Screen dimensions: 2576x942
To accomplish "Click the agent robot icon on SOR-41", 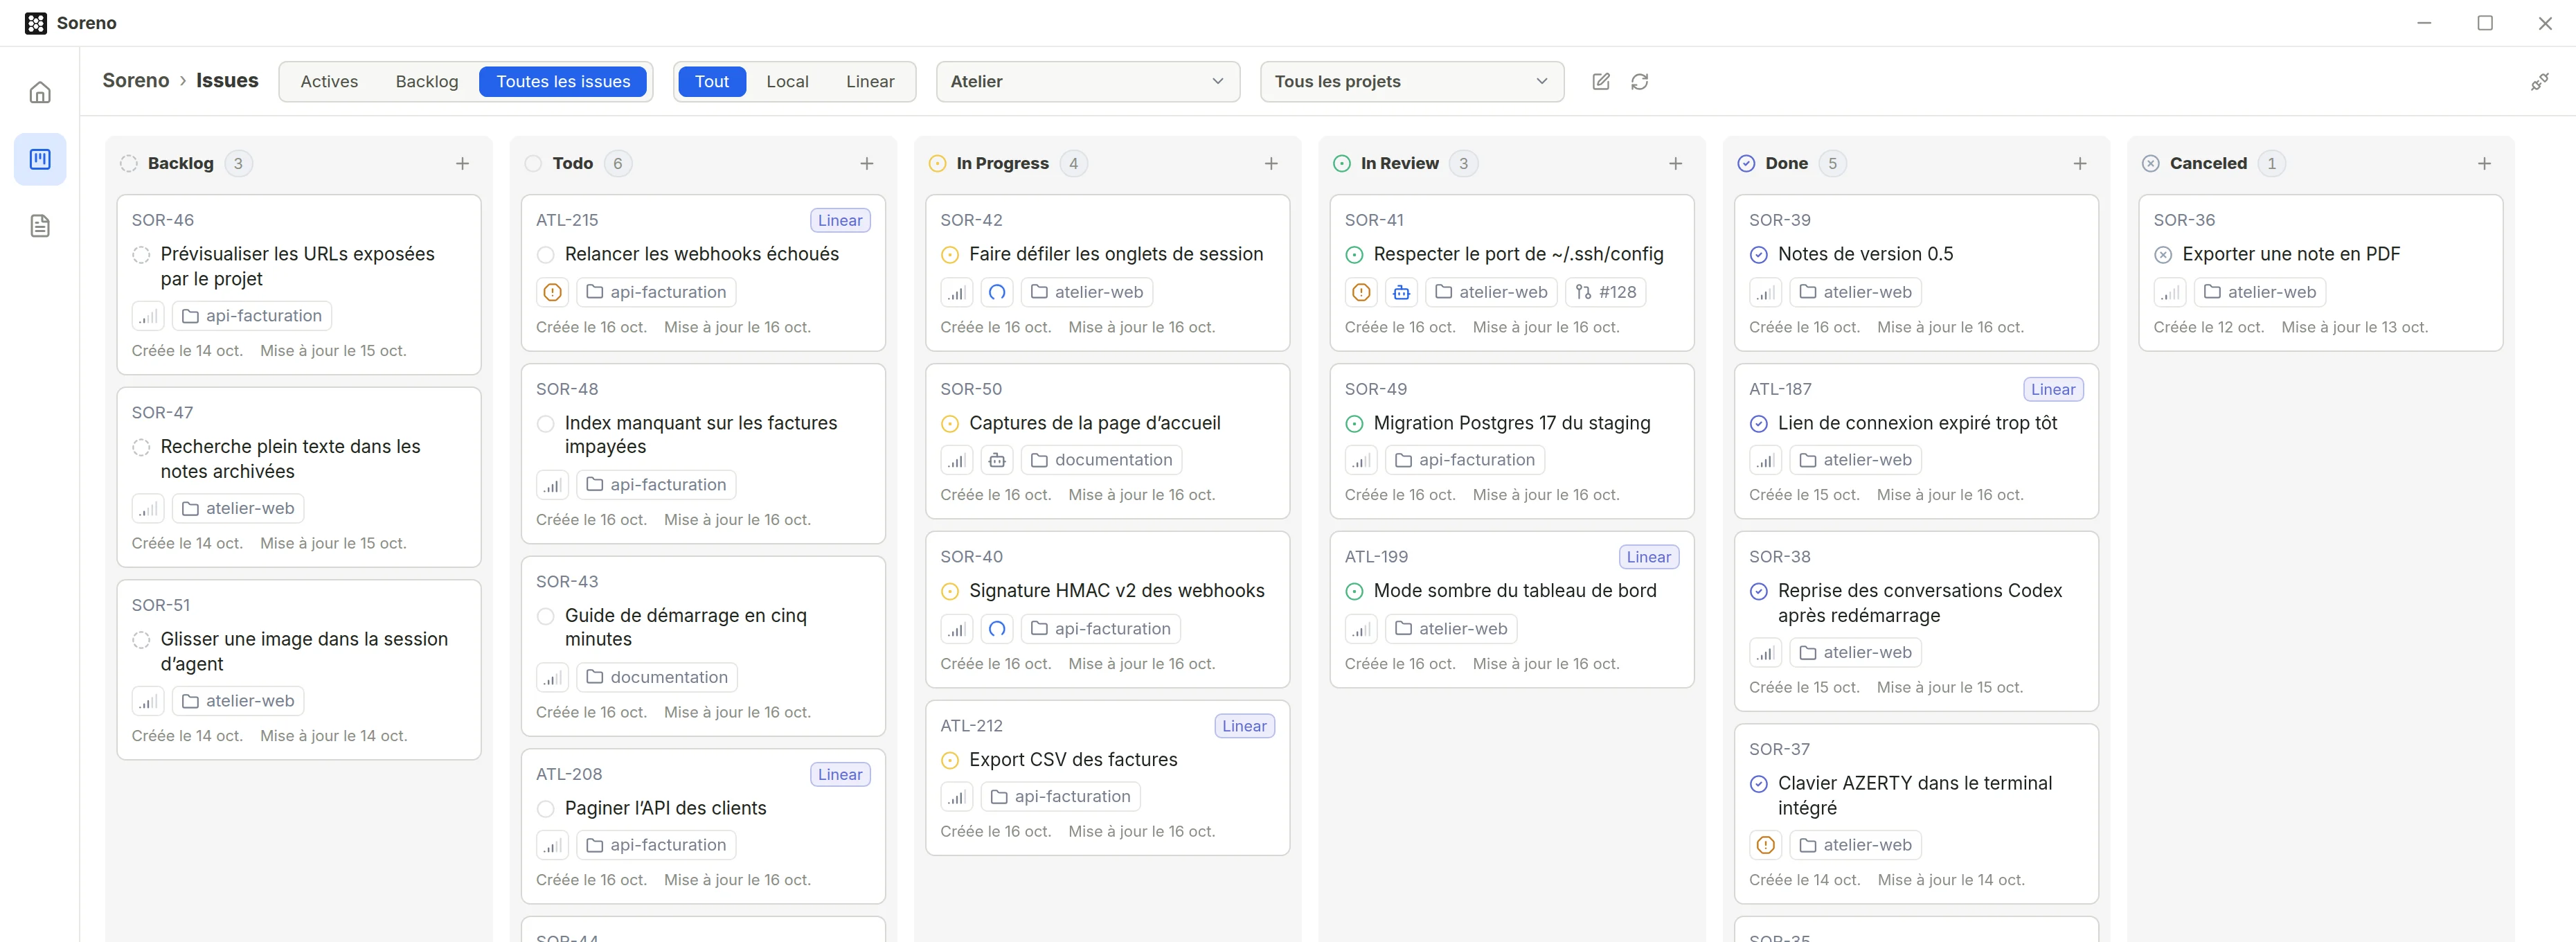I will [x=1401, y=292].
